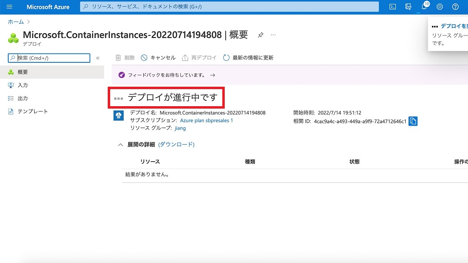The width and height of the screenshot is (468, 263).
Task: Open the help question mark icon
Action: tap(455, 7)
